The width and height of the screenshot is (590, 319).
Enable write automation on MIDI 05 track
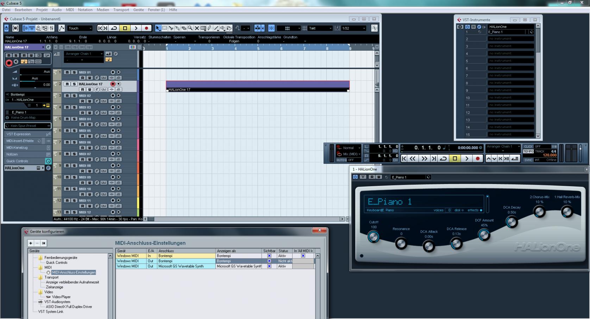90,136
